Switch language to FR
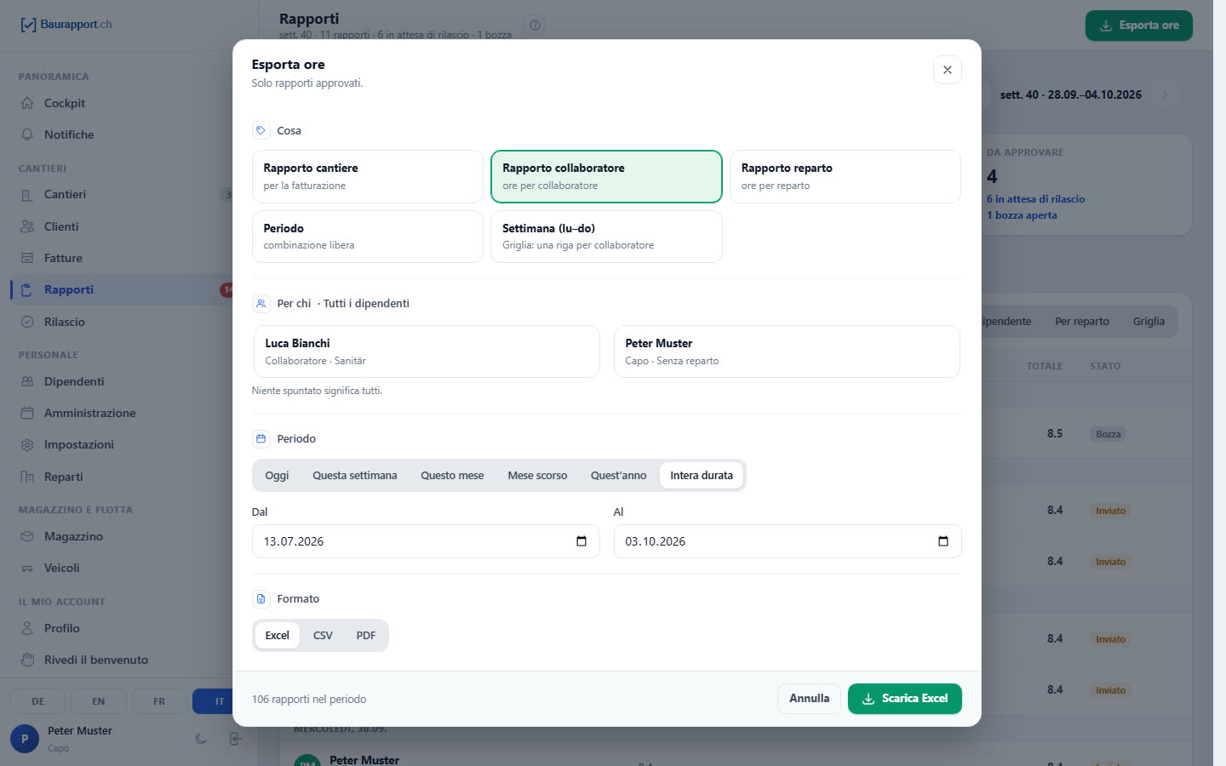The height and width of the screenshot is (766, 1226). [159, 701]
